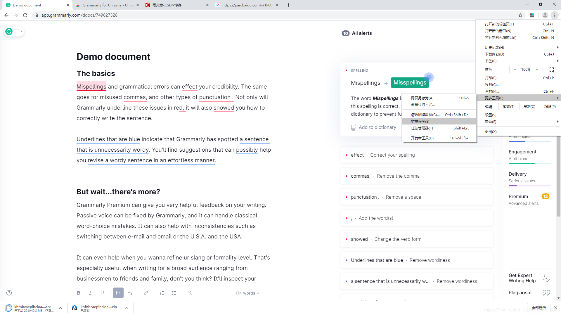Expand 书签(B) submenu
The image size is (561, 315).
(518, 61)
